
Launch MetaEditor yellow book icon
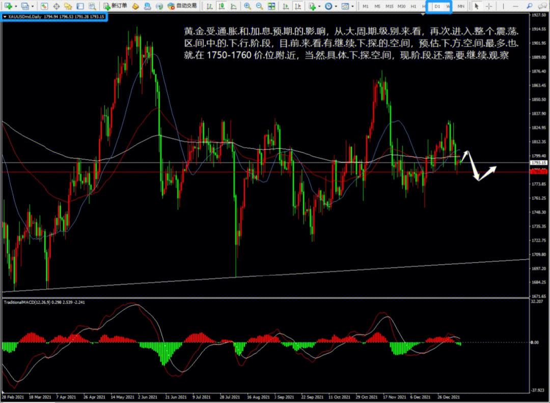click(x=135, y=6)
